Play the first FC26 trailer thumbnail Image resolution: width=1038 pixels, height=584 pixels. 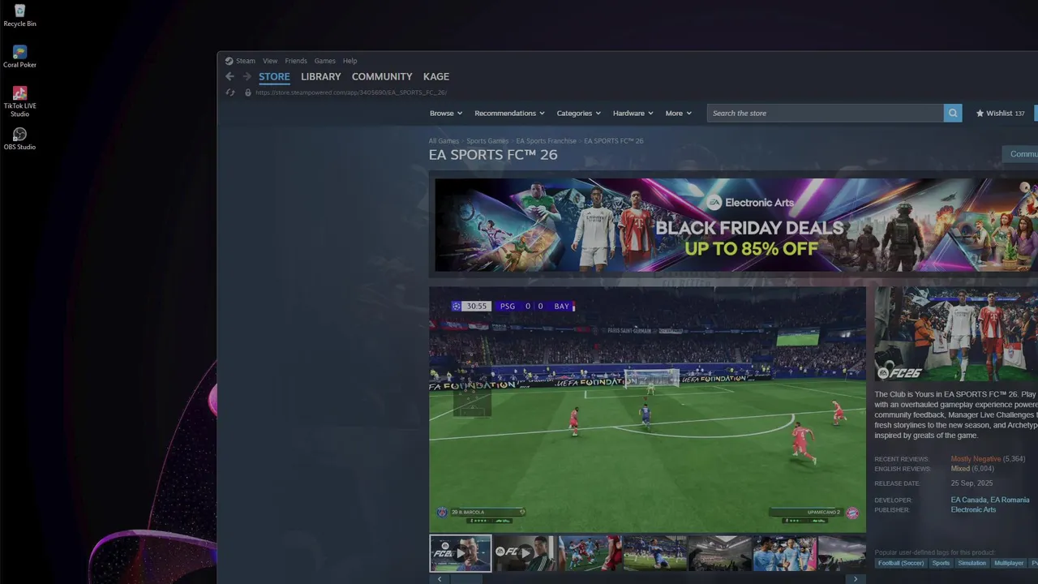pyautogui.click(x=461, y=552)
